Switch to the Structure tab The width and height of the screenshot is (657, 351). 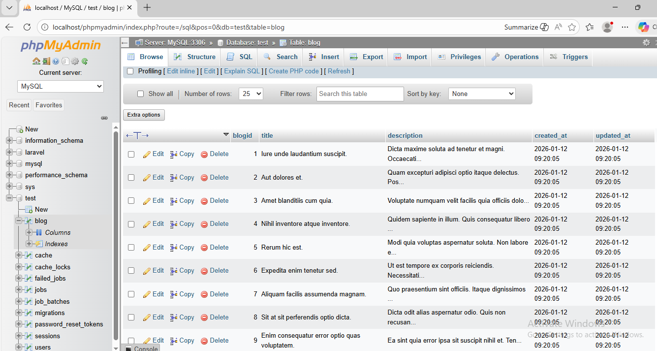[194, 57]
